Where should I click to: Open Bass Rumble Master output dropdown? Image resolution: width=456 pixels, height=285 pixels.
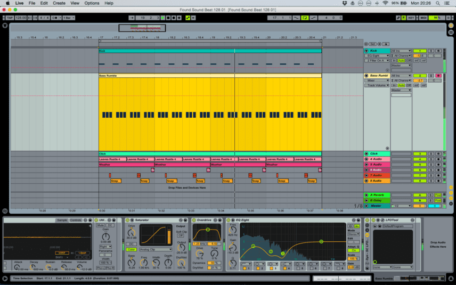pyautogui.click(x=401, y=91)
